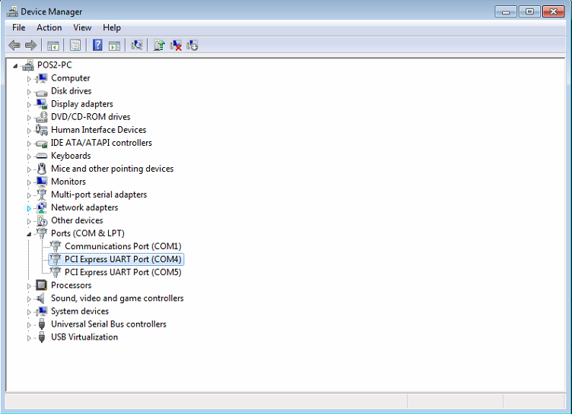Expand Universal Serial Bus controllers
Viewport: 572px width, 414px height.
point(30,325)
